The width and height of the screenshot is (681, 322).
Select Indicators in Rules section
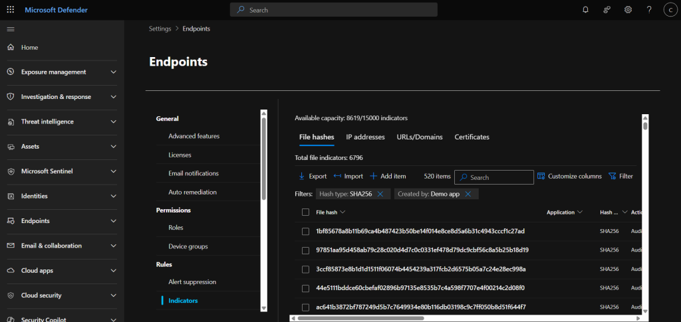pyautogui.click(x=183, y=301)
